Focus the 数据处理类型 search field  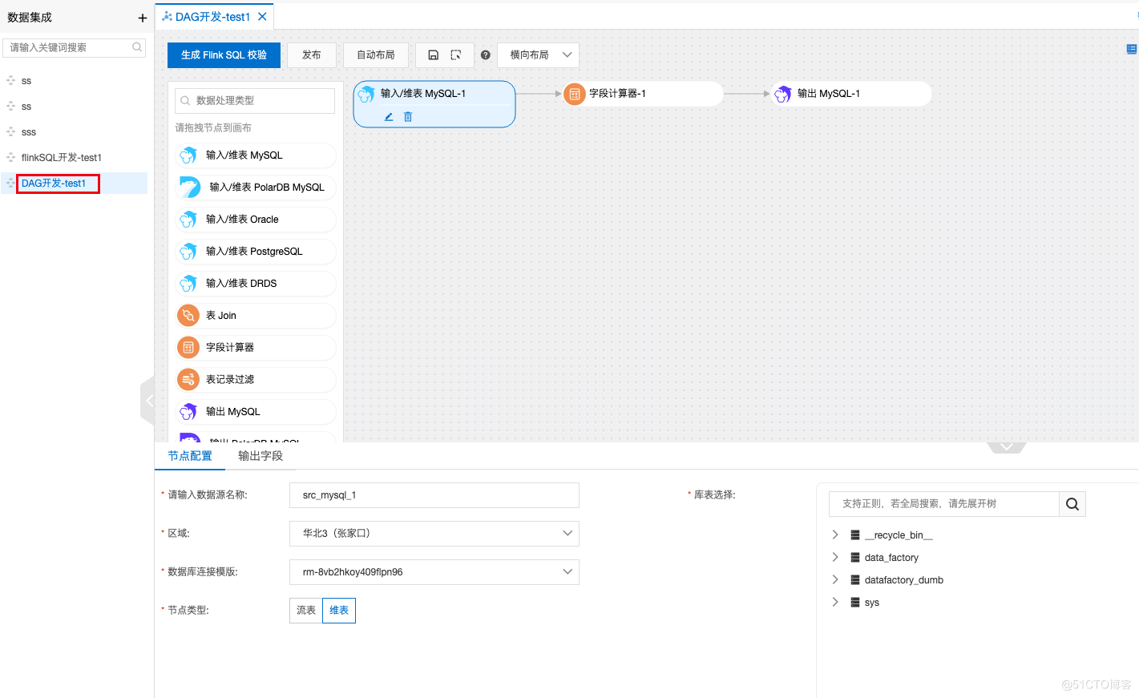click(x=255, y=101)
